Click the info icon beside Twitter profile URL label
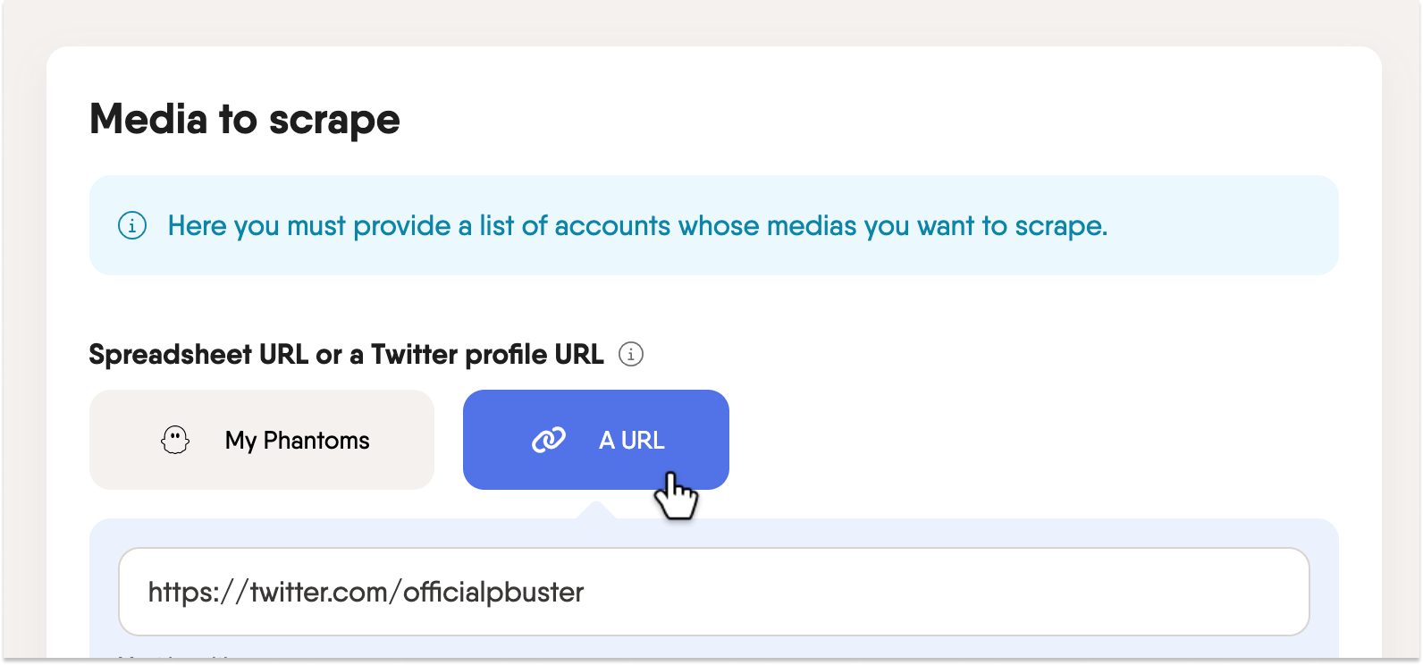This screenshot has width=1423, height=665. (631, 354)
